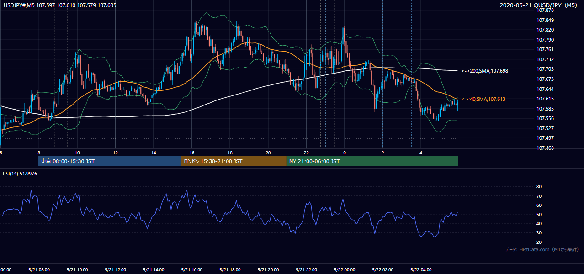Click price axis value 107.673
This screenshot has height=274, width=584.
(x=546, y=79)
